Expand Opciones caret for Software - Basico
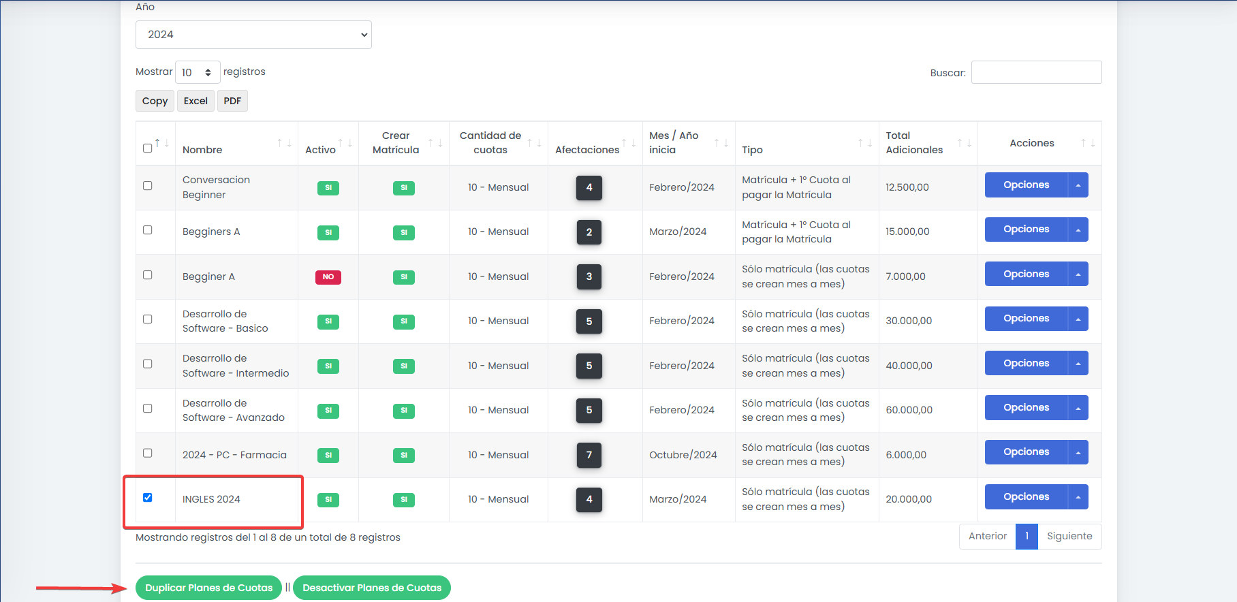Screen dimensions: 1237x602 [1078, 319]
